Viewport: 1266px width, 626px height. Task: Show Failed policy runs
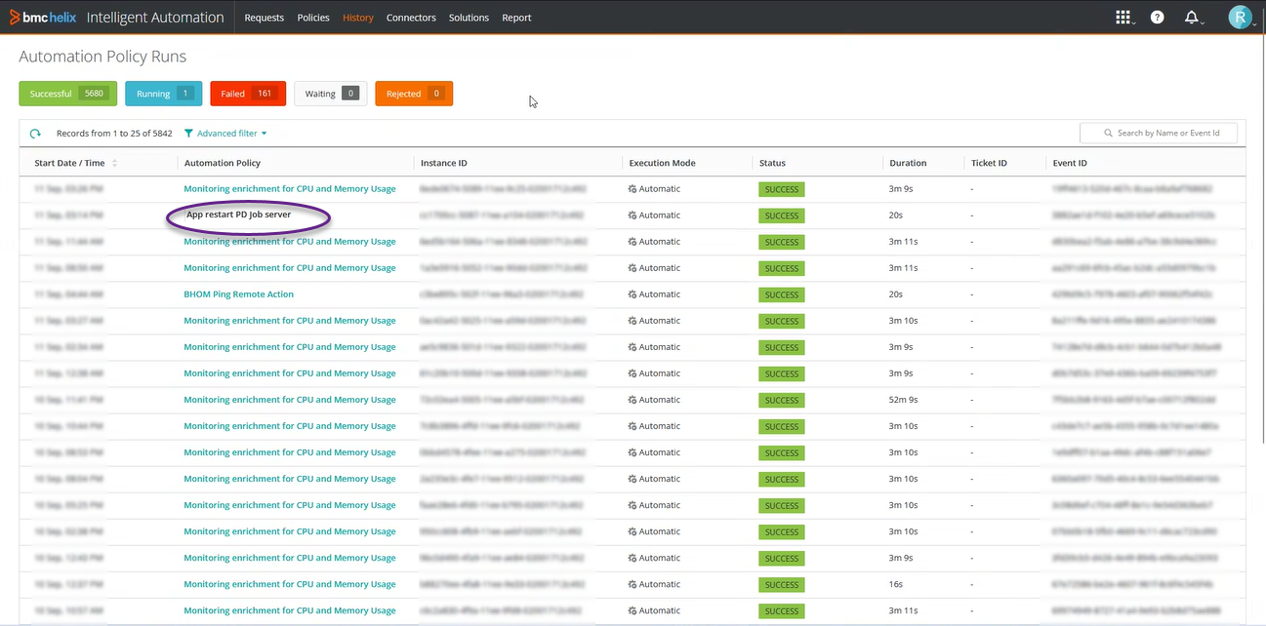(x=248, y=94)
